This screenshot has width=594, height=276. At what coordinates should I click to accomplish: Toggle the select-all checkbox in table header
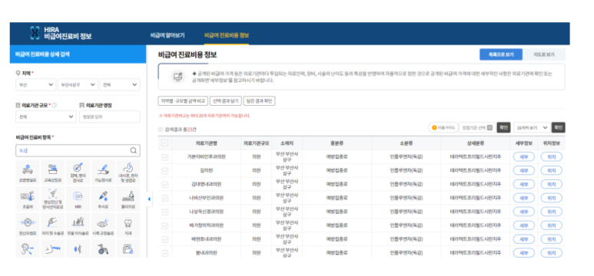[164, 143]
